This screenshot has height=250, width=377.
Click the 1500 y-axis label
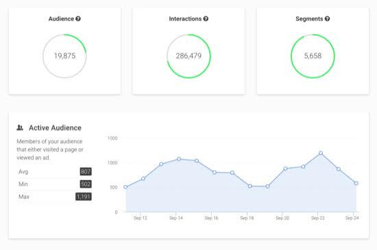112,138
